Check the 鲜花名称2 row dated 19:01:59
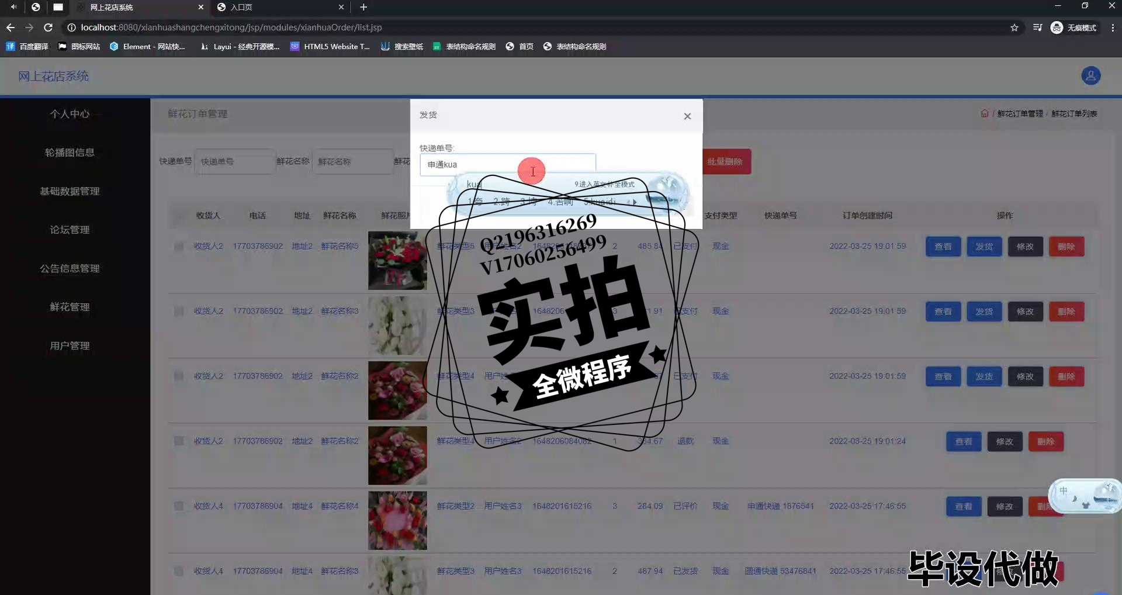The width and height of the screenshot is (1122, 595). click(179, 376)
